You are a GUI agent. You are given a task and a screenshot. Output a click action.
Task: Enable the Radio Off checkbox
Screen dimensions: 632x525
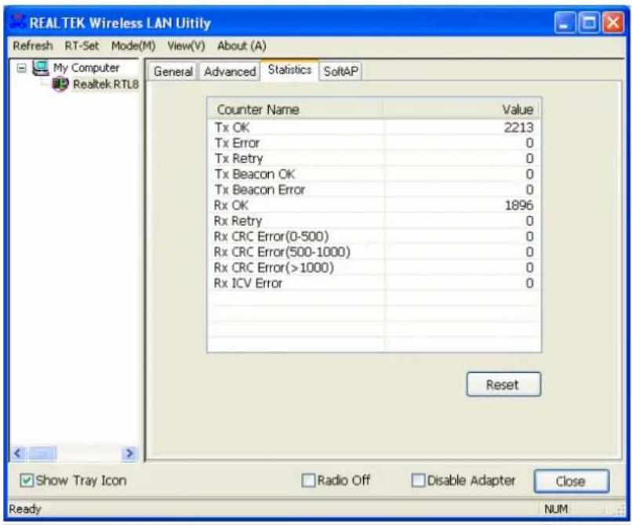(308, 480)
